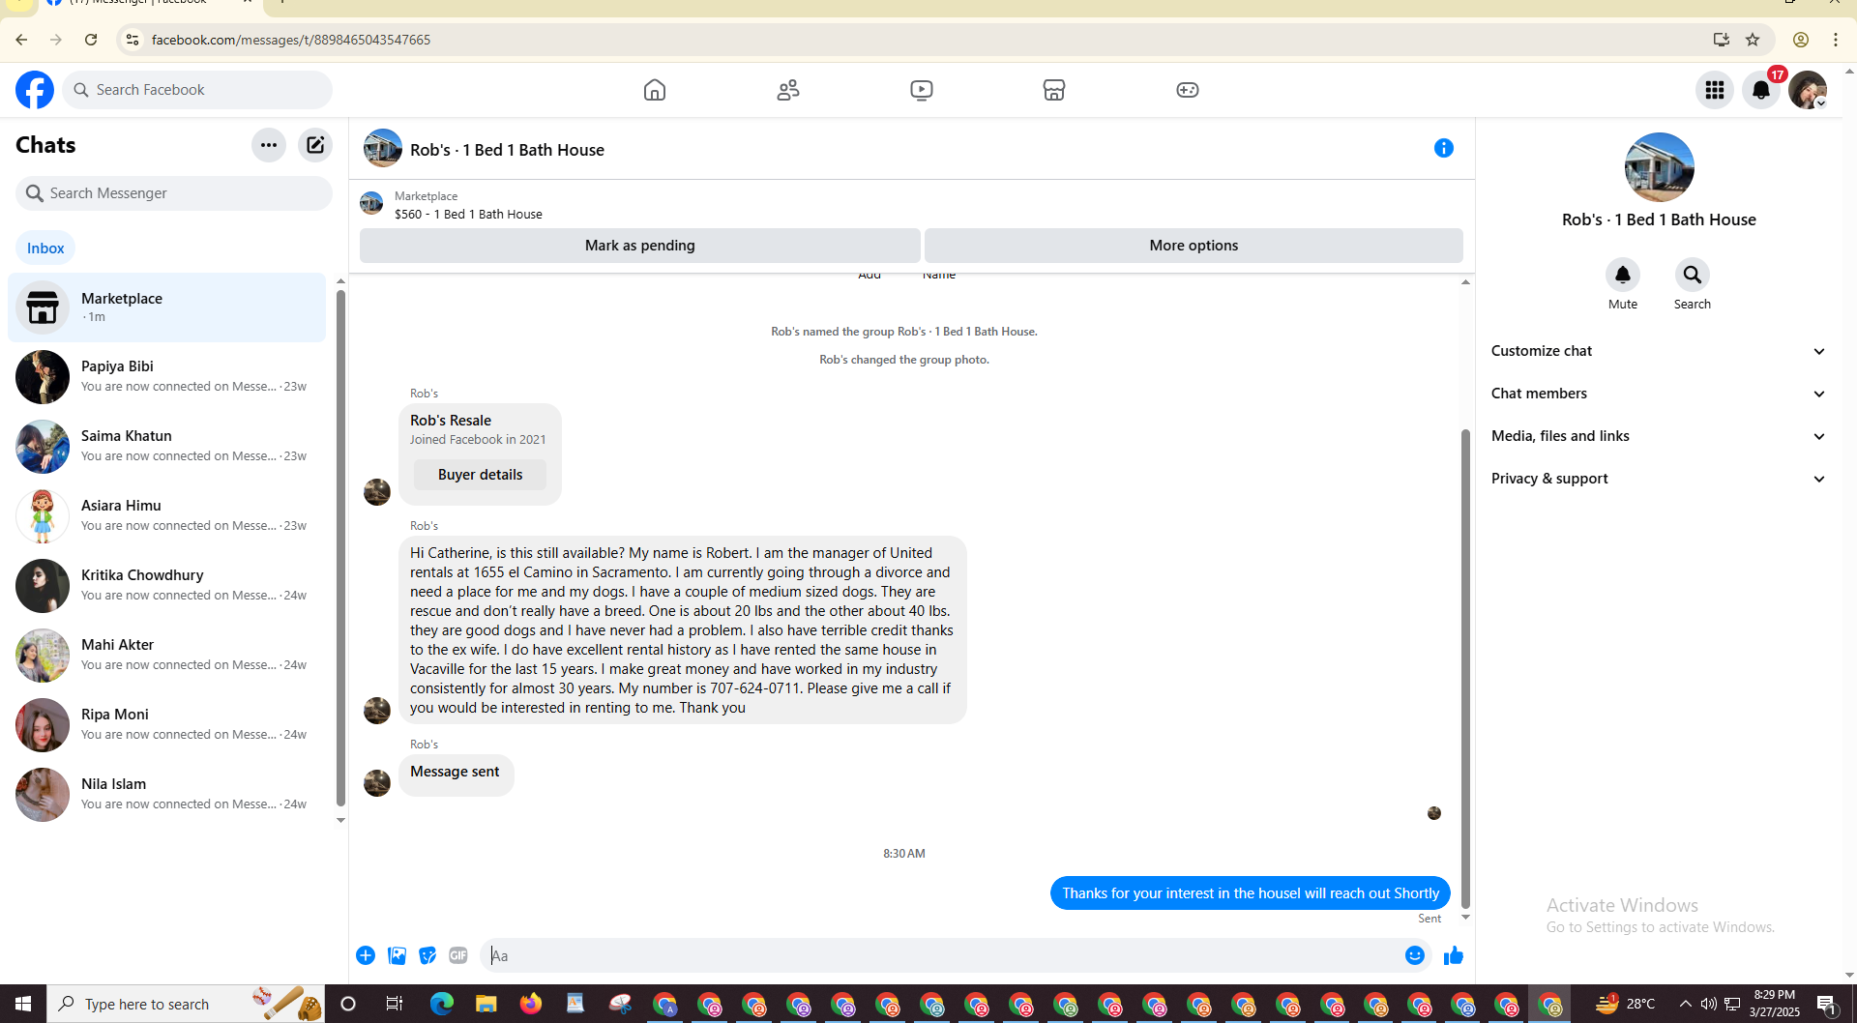
Task: Click the sent blue message bubble
Action: 1250,893
